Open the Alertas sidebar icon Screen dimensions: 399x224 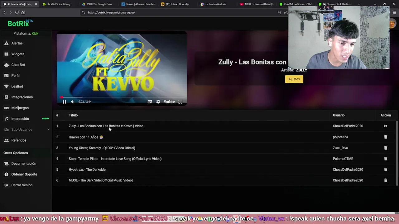point(6,43)
